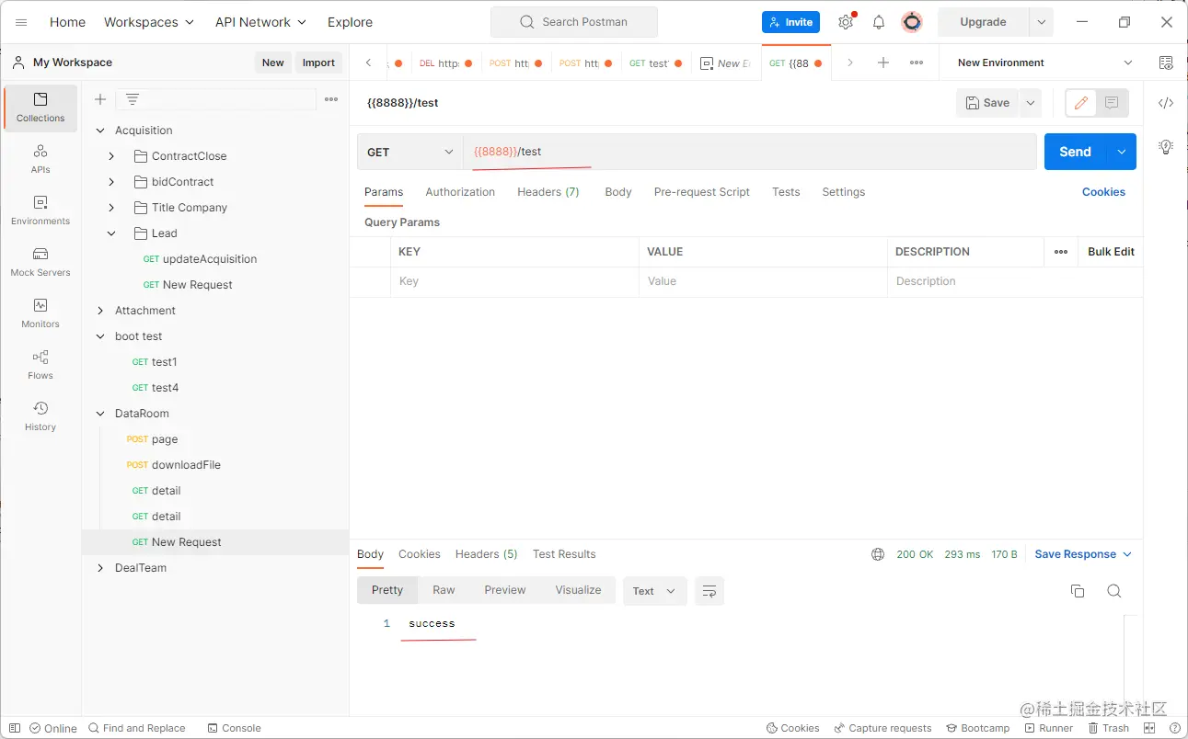Open the APIs sidebar panel
Screen dimensions: 1188x739
coord(40,159)
